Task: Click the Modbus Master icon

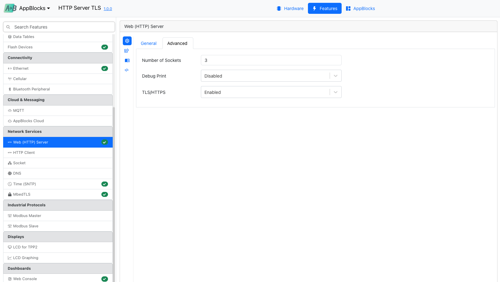Action: point(10,216)
